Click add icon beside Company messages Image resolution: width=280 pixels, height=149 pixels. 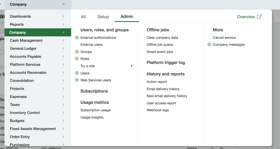tap(209, 44)
